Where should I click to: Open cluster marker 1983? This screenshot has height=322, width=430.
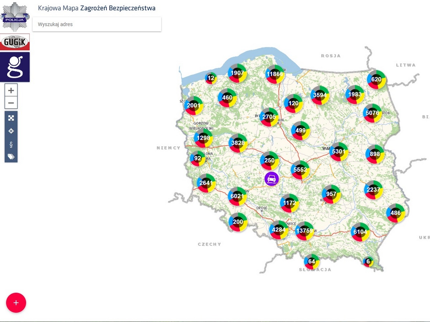[x=355, y=94]
